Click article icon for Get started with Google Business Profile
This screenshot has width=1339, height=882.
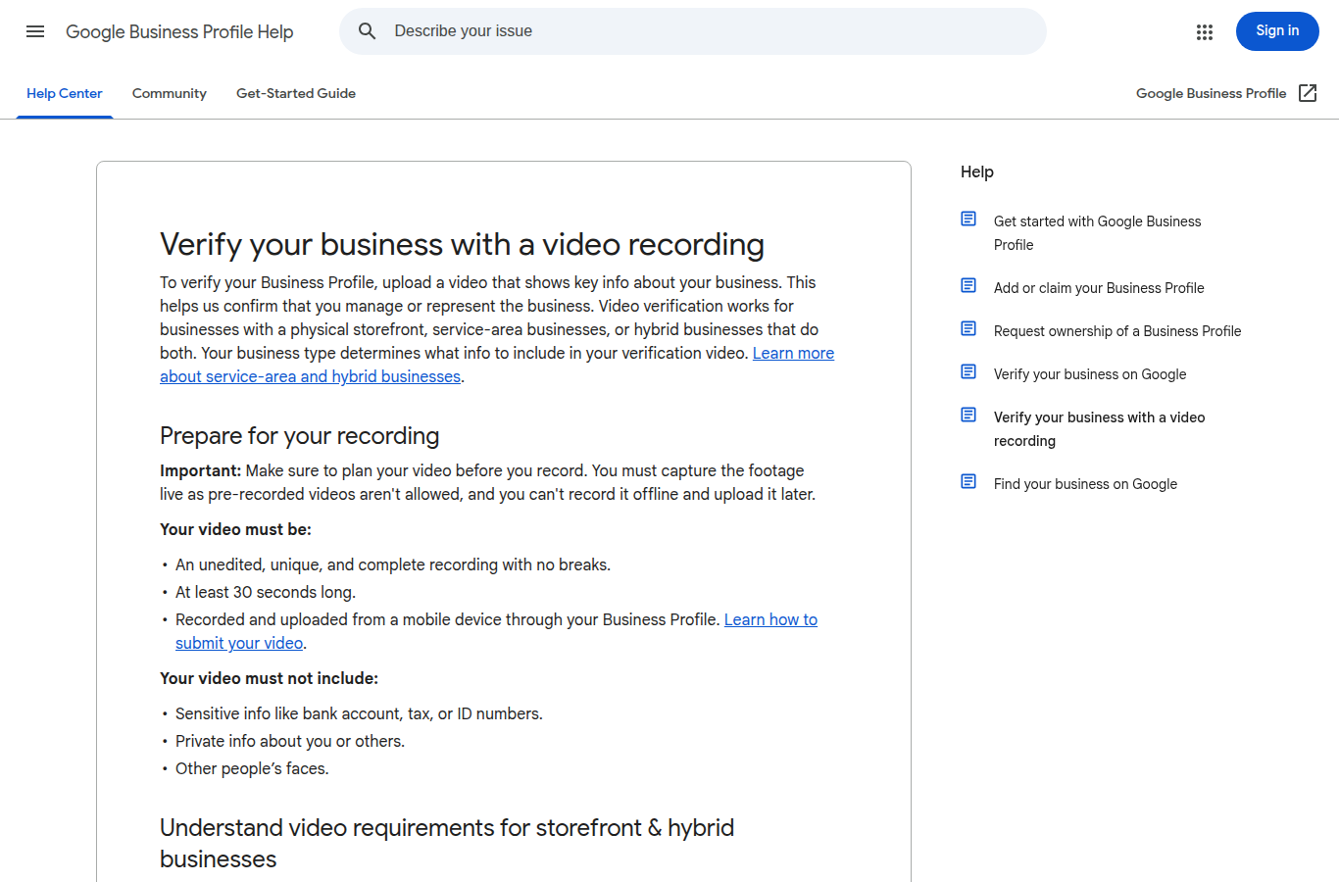click(968, 219)
